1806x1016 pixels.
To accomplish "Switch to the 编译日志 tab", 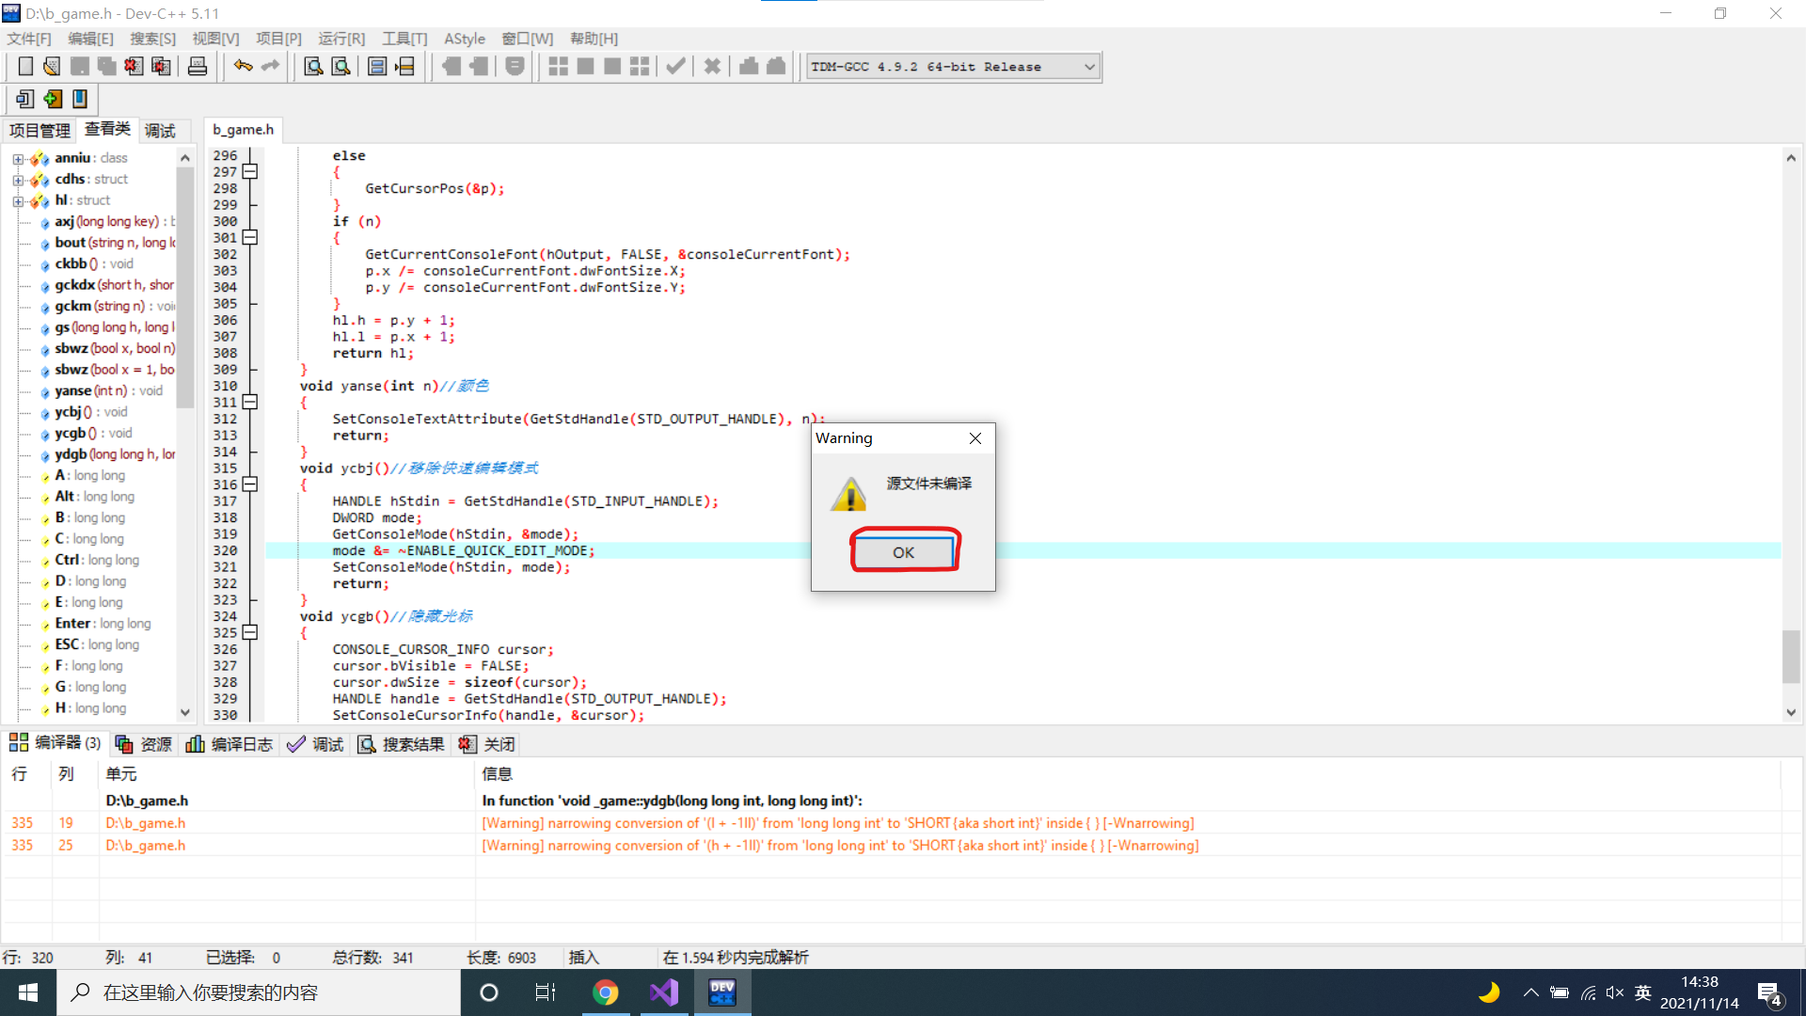I will pos(230,744).
